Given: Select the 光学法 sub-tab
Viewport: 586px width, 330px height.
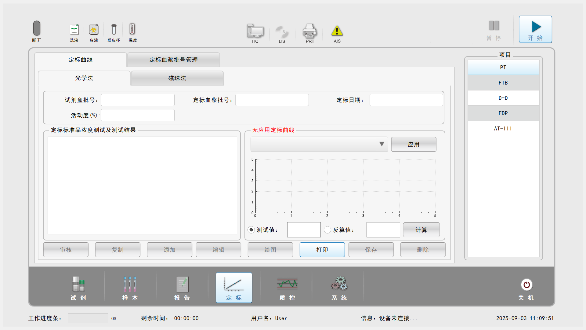Looking at the screenshot, I should click(x=84, y=78).
